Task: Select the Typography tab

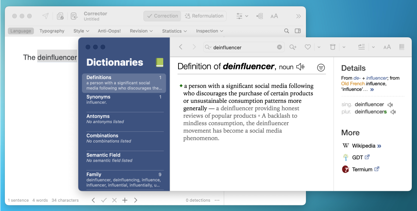Action: coord(52,31)
